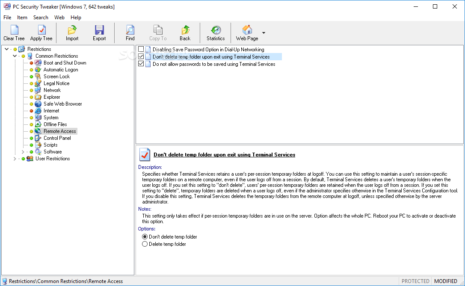The height and width of the screenshot is (286, 465).
Task: Select the Network tree label
Action: [52, 90]
